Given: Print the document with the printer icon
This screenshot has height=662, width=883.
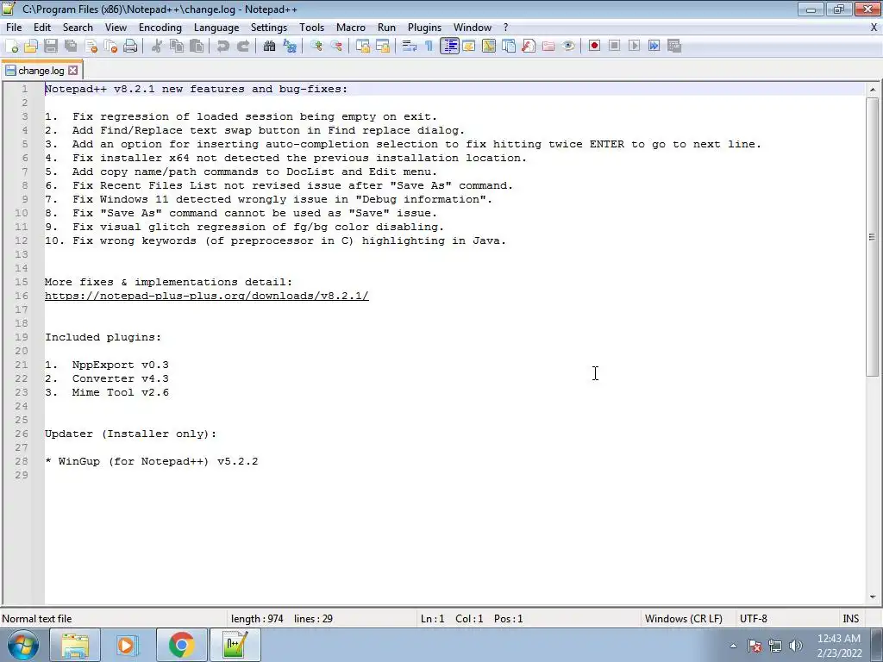Looking at the screenshot, I should pyautogui.click(x=130, y=47).
